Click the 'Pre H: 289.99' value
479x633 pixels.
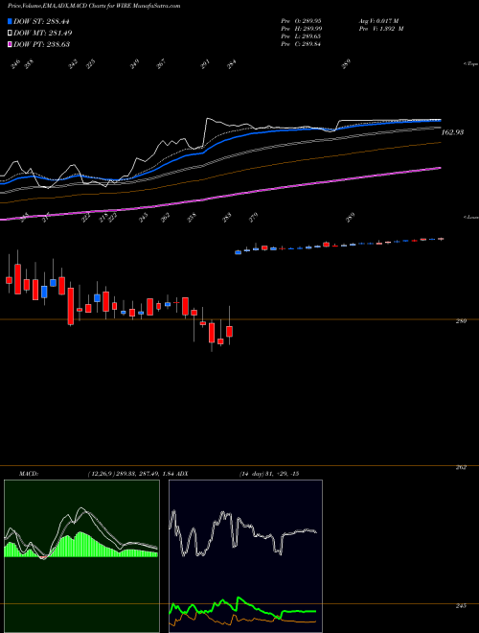click(301, 29)
